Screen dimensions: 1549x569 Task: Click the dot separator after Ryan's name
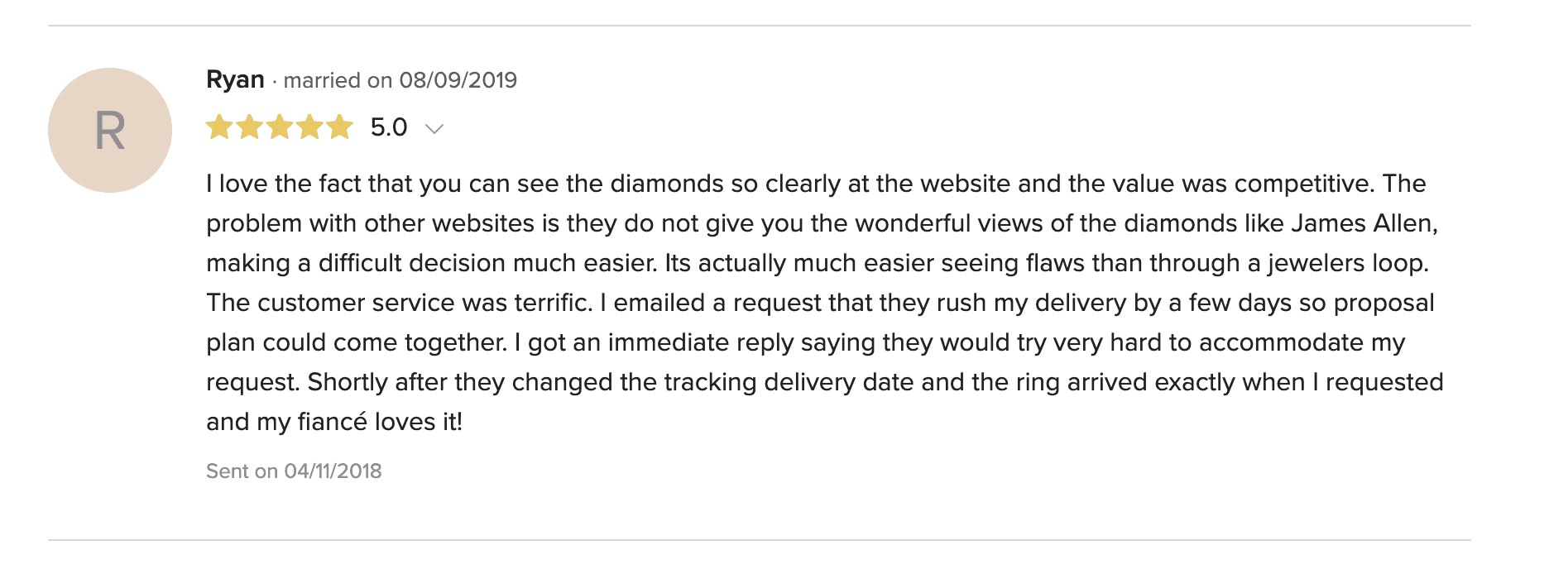(276, 80)
